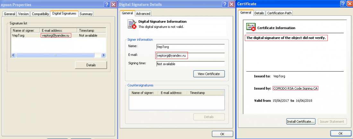Go to the Summary tab
The width and height of the screenshot is (353, 139).
[86, 14]
